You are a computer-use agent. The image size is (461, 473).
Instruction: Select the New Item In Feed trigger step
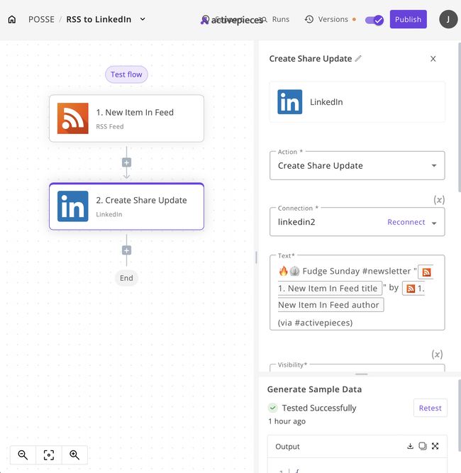coord(126,118)
